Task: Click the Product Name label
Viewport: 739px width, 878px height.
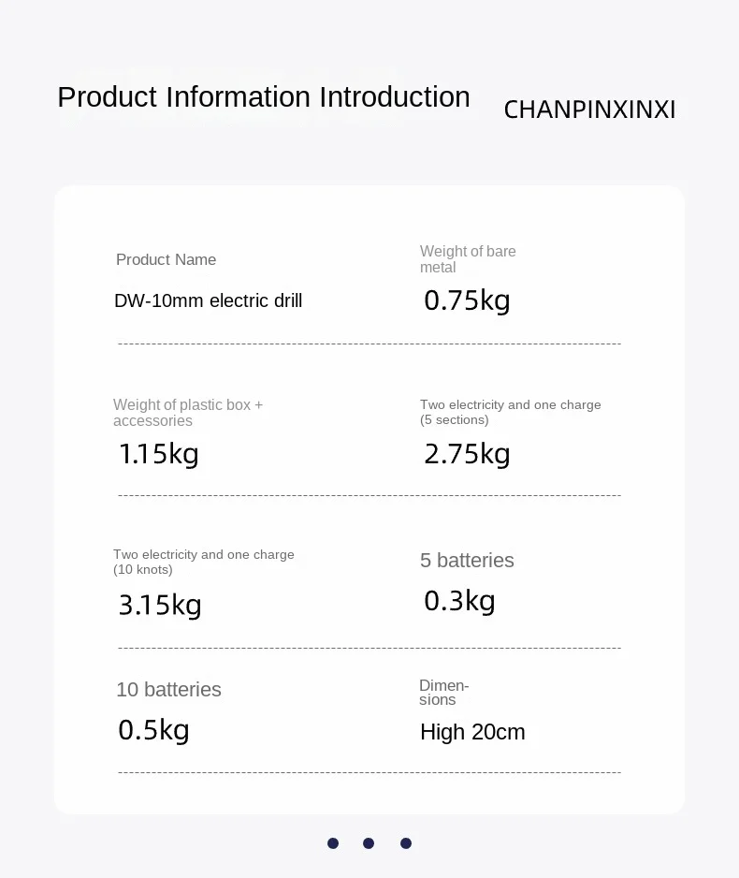Action: [x=167, y=260]
